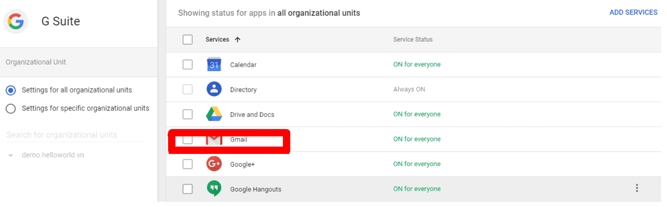Click the Organizational Unit heading
The height and width of the screenshot is (207, 667).
point(36,62)
